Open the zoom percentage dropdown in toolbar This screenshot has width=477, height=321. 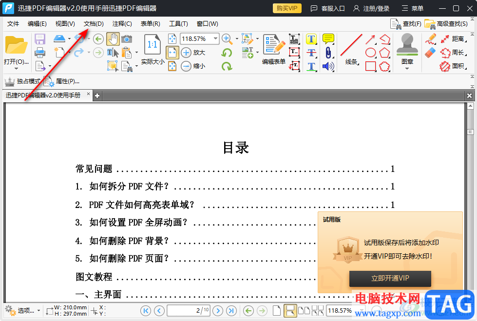coord(215,38)
